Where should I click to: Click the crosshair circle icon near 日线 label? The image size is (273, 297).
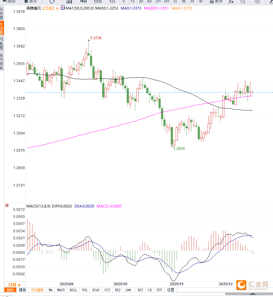57,9
